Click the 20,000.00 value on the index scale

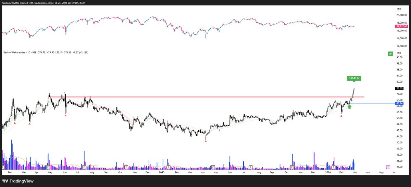point(401,15)
